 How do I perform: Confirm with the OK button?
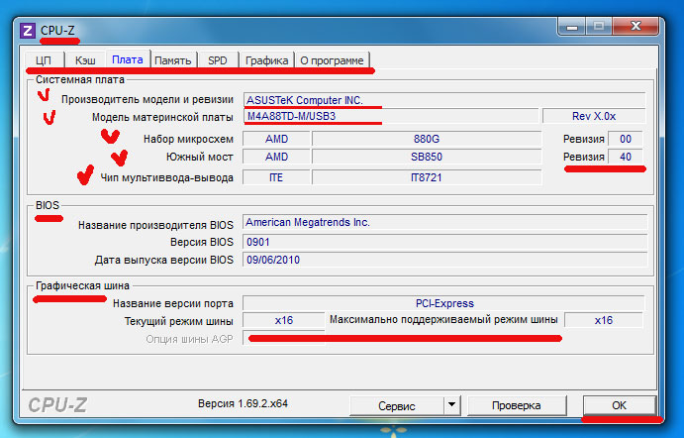(x=619, y=405)
